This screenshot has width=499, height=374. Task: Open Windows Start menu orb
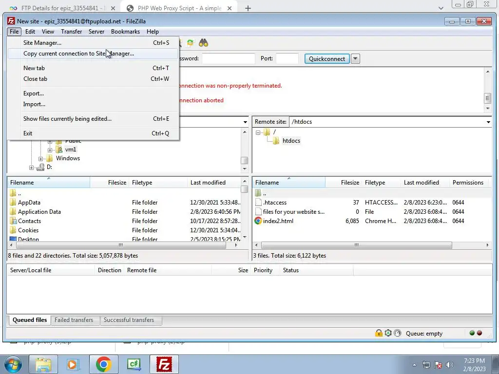coord(13,364)
